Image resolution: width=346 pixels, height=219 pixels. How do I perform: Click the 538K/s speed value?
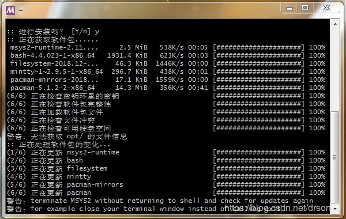click(171, 47)
